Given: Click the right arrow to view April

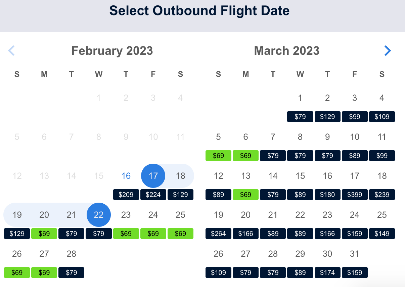Looking at the screenshot, I should click(x=388, y=50).
